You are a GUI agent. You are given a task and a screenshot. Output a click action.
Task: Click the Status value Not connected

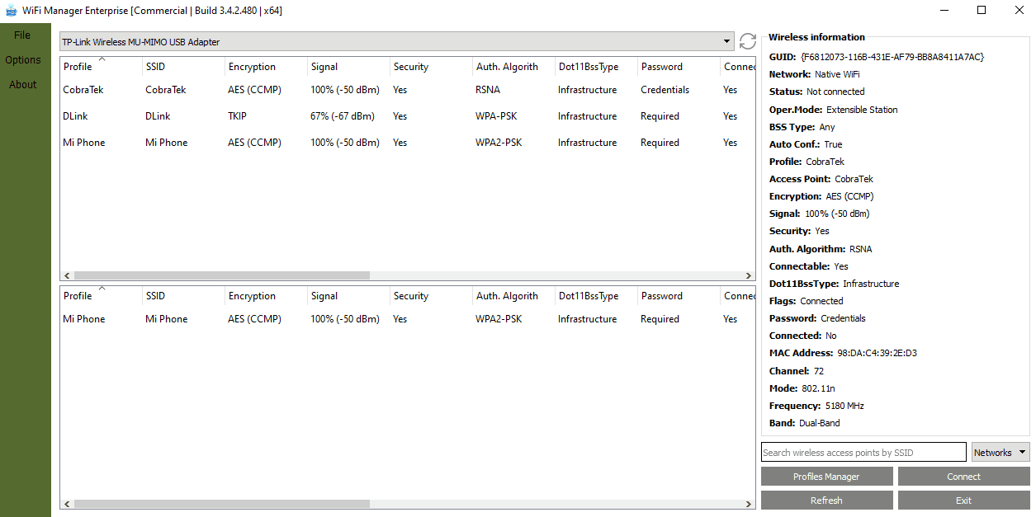pos(835,92)
